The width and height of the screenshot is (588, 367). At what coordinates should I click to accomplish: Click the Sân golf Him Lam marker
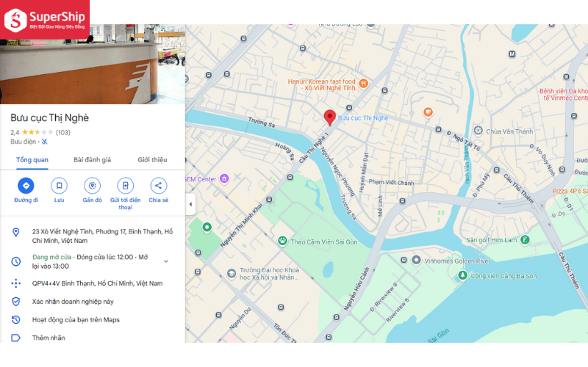coord(525,240)
